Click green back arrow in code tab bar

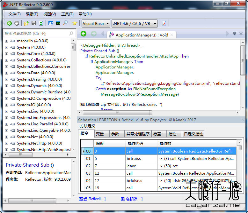coord(84,34)
